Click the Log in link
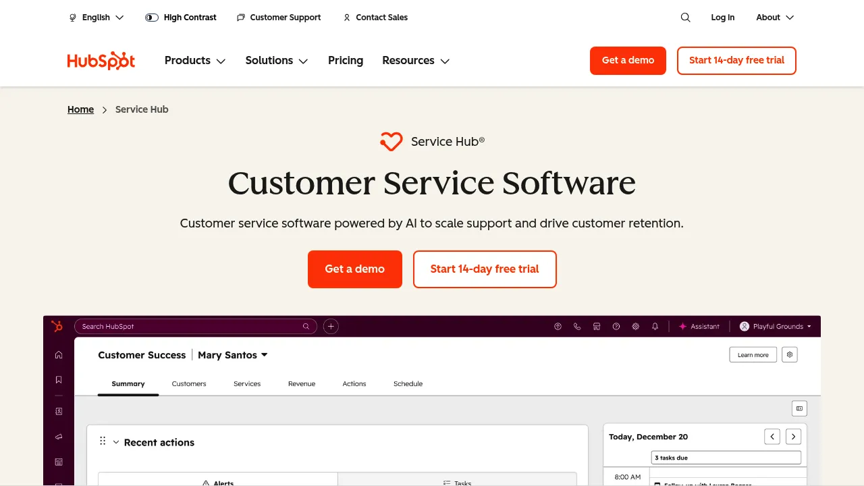The width and height of the screenshot is (864, 486). pos(722,18)
